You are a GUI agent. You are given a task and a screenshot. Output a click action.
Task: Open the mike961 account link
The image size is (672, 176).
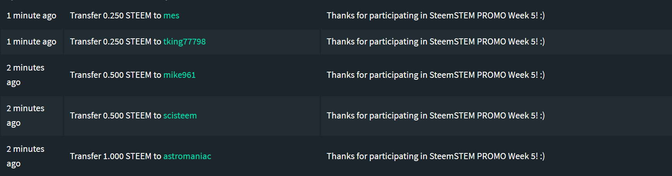180,75
